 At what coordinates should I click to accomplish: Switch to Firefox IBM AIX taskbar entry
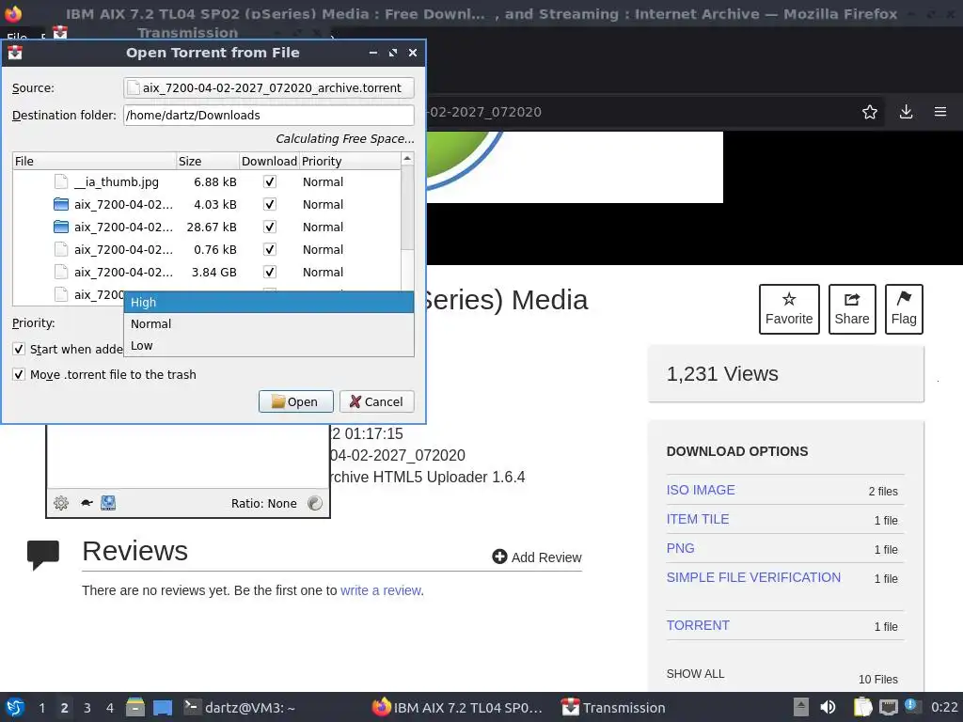click(458, 708)
